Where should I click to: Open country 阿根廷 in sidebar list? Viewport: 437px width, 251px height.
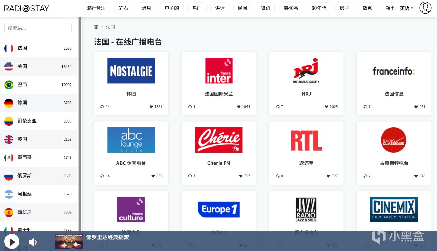tap(39, 194)
